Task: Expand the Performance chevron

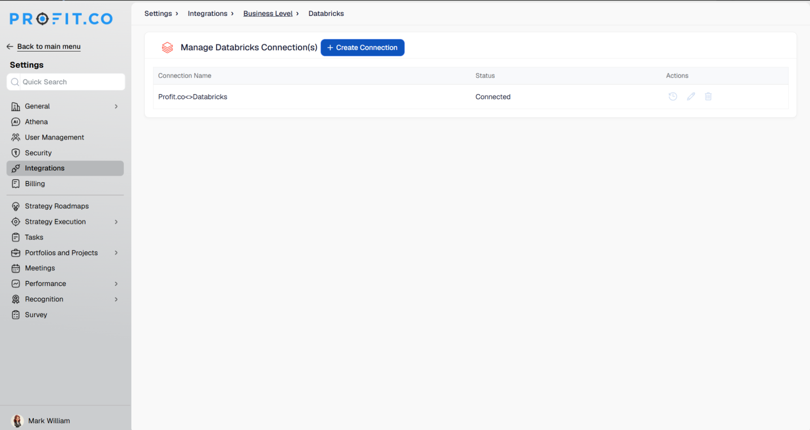Action: click(116, 284)
